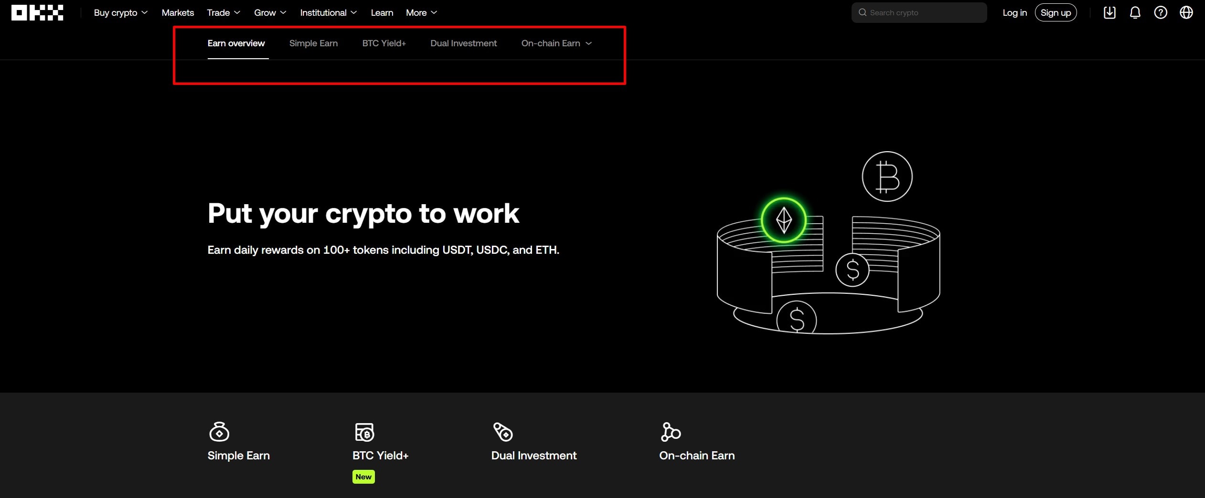Click the Log in link

(x=1014, y=12)
